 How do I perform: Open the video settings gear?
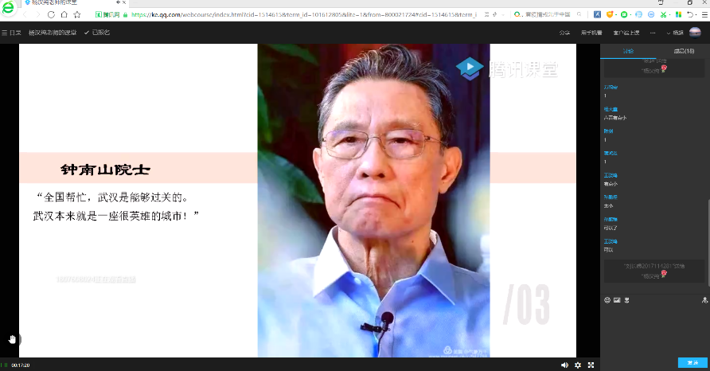(x=578, y=365)
